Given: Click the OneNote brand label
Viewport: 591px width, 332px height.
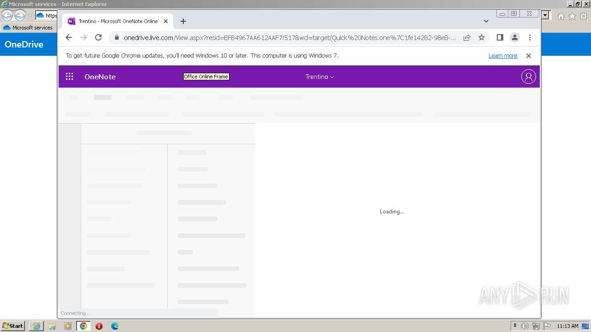Looking at the screenshot, I should click(100, 77).
